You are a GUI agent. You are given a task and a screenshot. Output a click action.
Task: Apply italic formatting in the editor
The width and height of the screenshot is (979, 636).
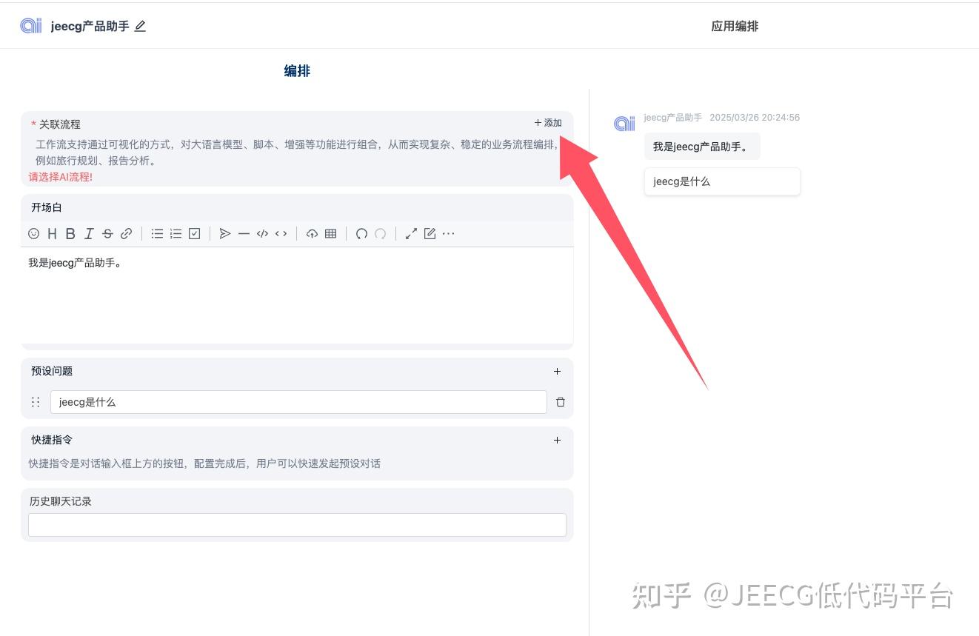[x=89, y=234]
